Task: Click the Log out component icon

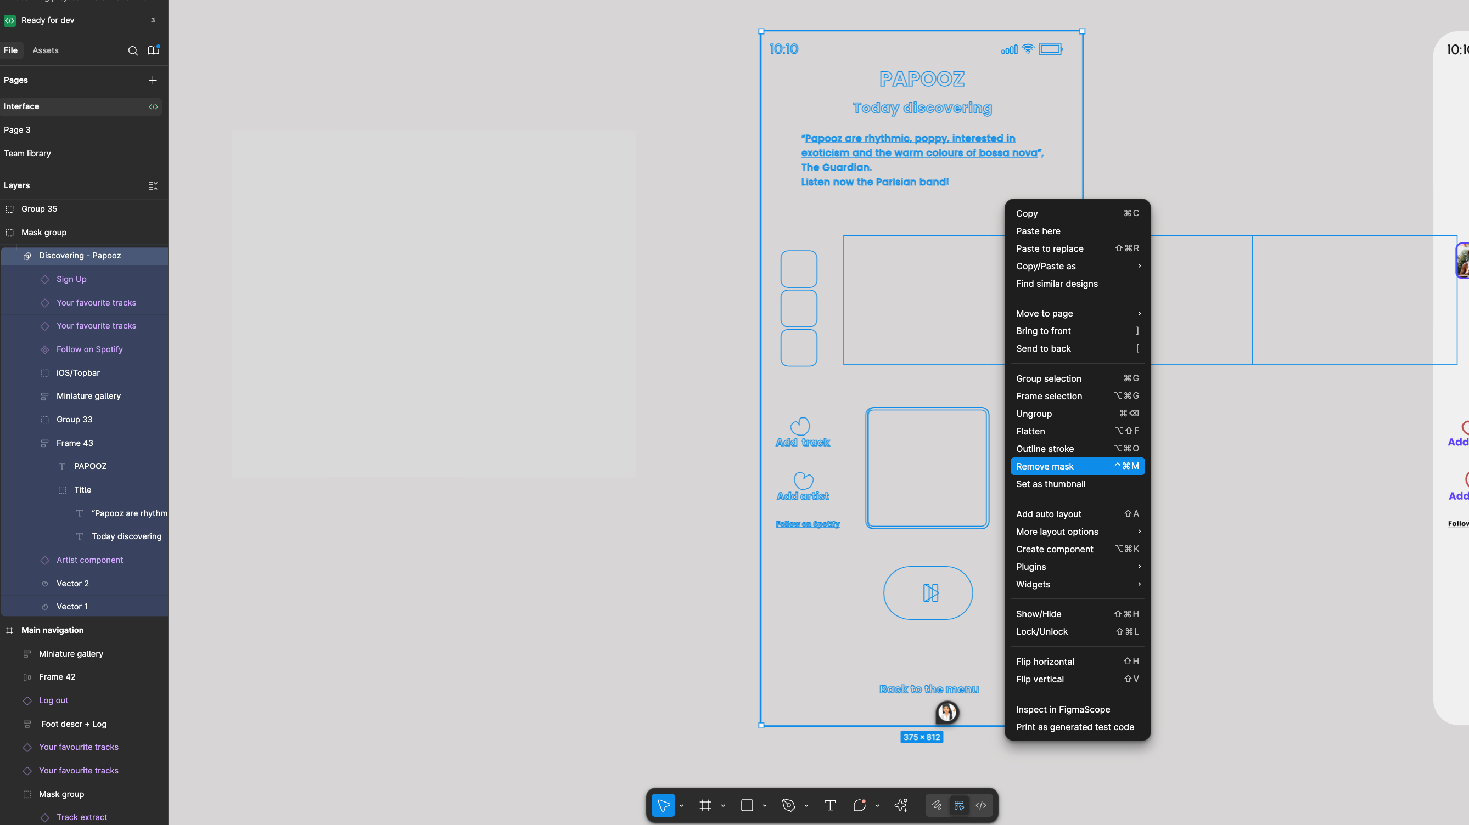Action: tap(27, 700)
